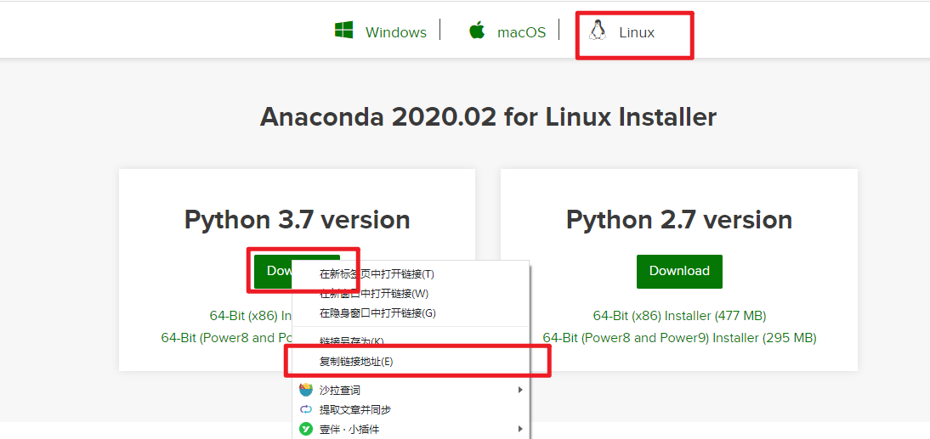Choose 在隐身窗口中打开链接(G) from context menu
The height and width of the screenshot is (439, 930).
click(x=410, y=312)
